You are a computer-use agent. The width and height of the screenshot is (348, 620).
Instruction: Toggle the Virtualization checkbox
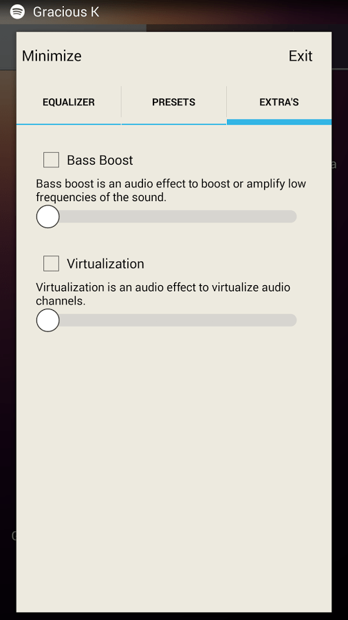click(x=52, y=264)
